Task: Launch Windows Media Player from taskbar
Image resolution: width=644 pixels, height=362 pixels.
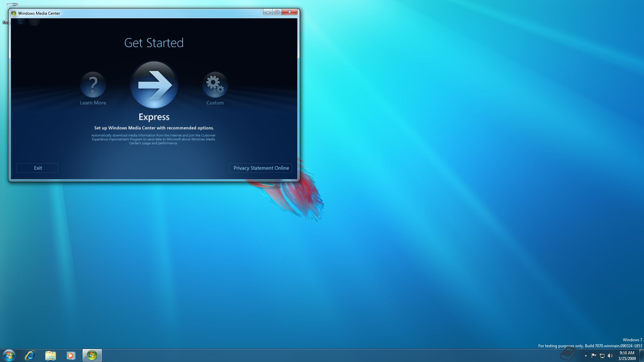Action: click(71, 355)
